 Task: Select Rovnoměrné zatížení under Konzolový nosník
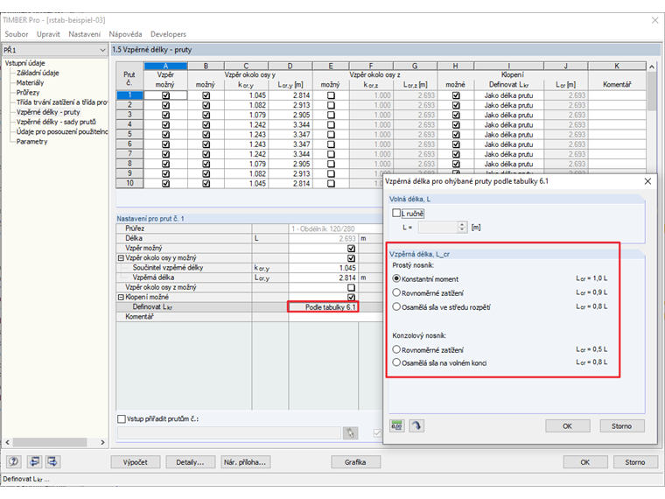tap(396, 349)
